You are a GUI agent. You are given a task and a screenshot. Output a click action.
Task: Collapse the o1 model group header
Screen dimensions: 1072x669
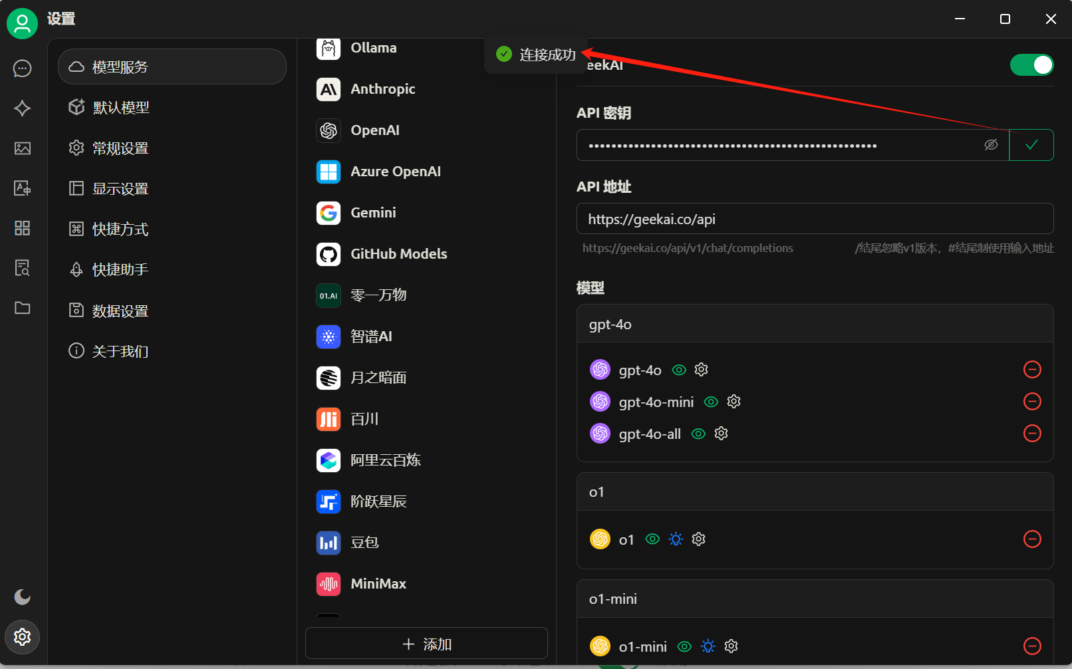pos(815,492)
